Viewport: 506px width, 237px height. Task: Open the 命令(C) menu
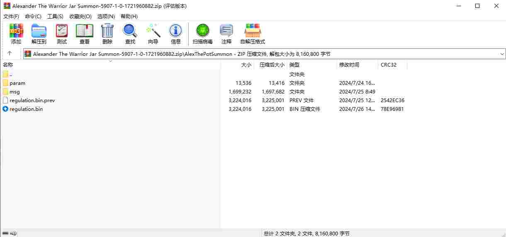(x=33, y=16)
